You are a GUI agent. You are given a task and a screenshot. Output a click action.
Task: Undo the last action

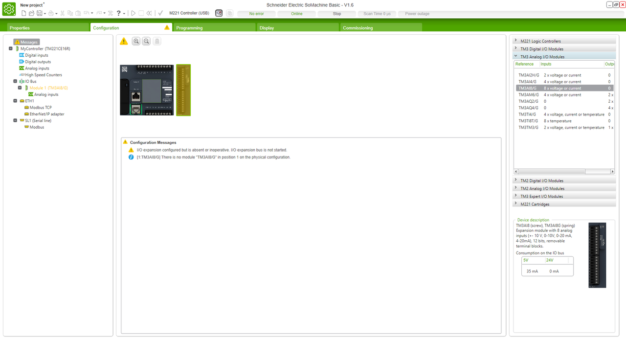(86, 13)
